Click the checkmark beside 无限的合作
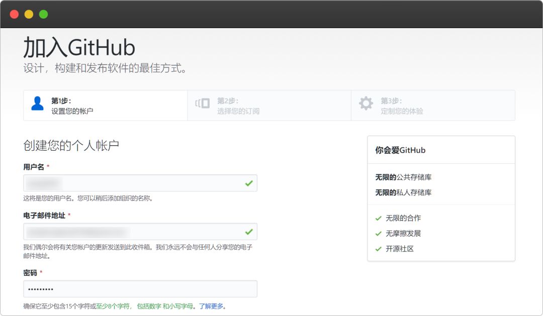543x316 pixels. pyautogui.click(x=379, y=219)
